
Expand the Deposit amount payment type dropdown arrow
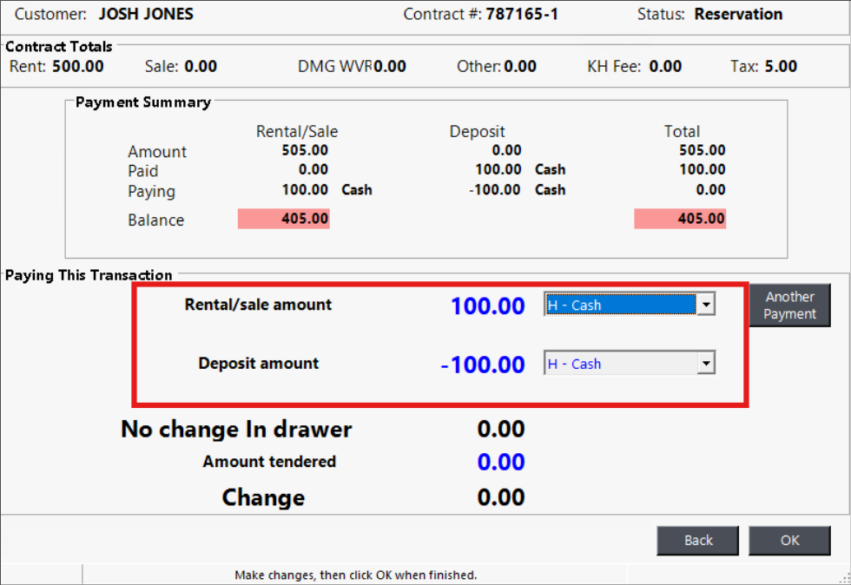(707, 365)
